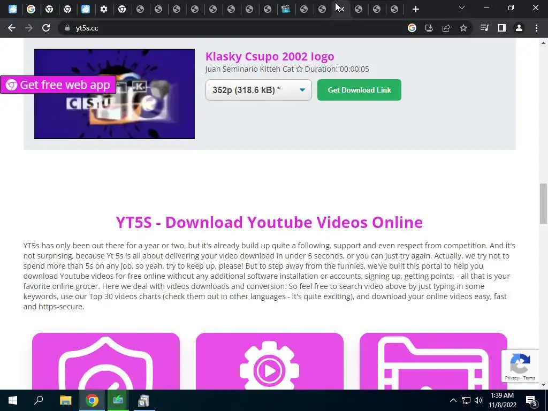Go back to the previous page
This screenshot has height=411, width=548.
[12, 28]
